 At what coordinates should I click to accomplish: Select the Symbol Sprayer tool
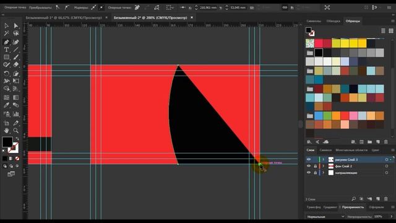click(7, 114)
